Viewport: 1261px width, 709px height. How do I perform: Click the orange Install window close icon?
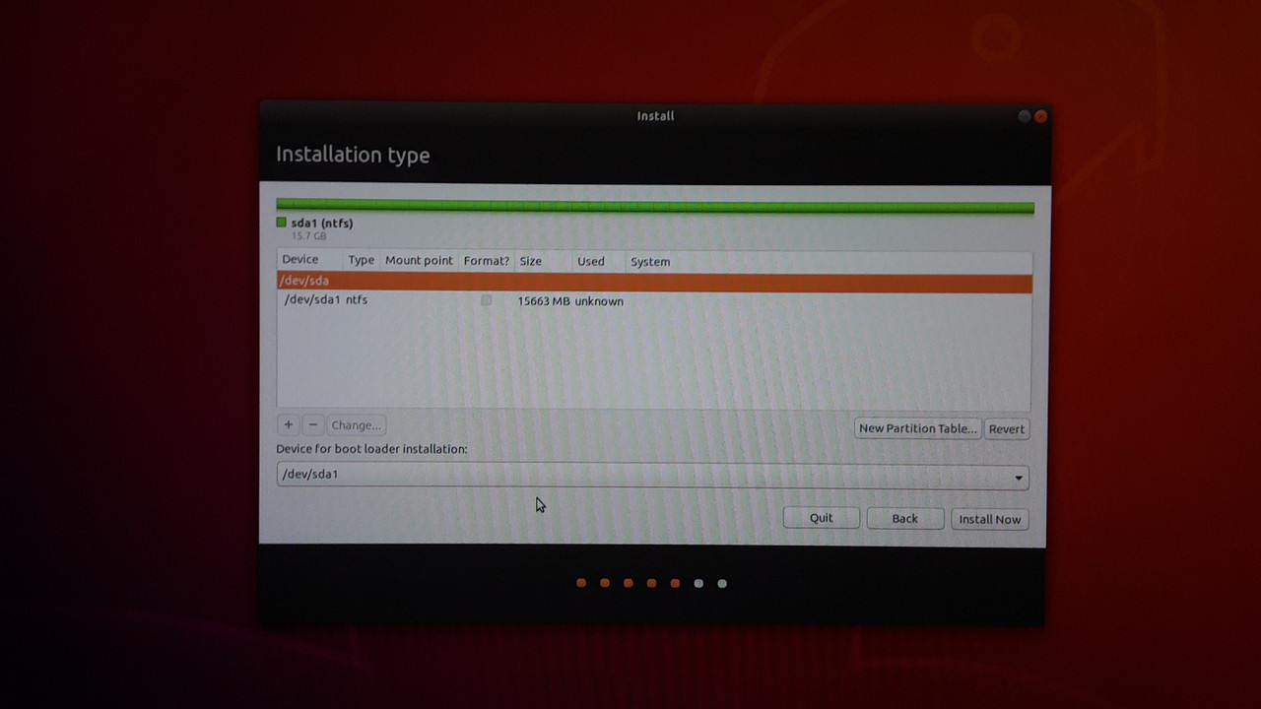point(1039,116)
